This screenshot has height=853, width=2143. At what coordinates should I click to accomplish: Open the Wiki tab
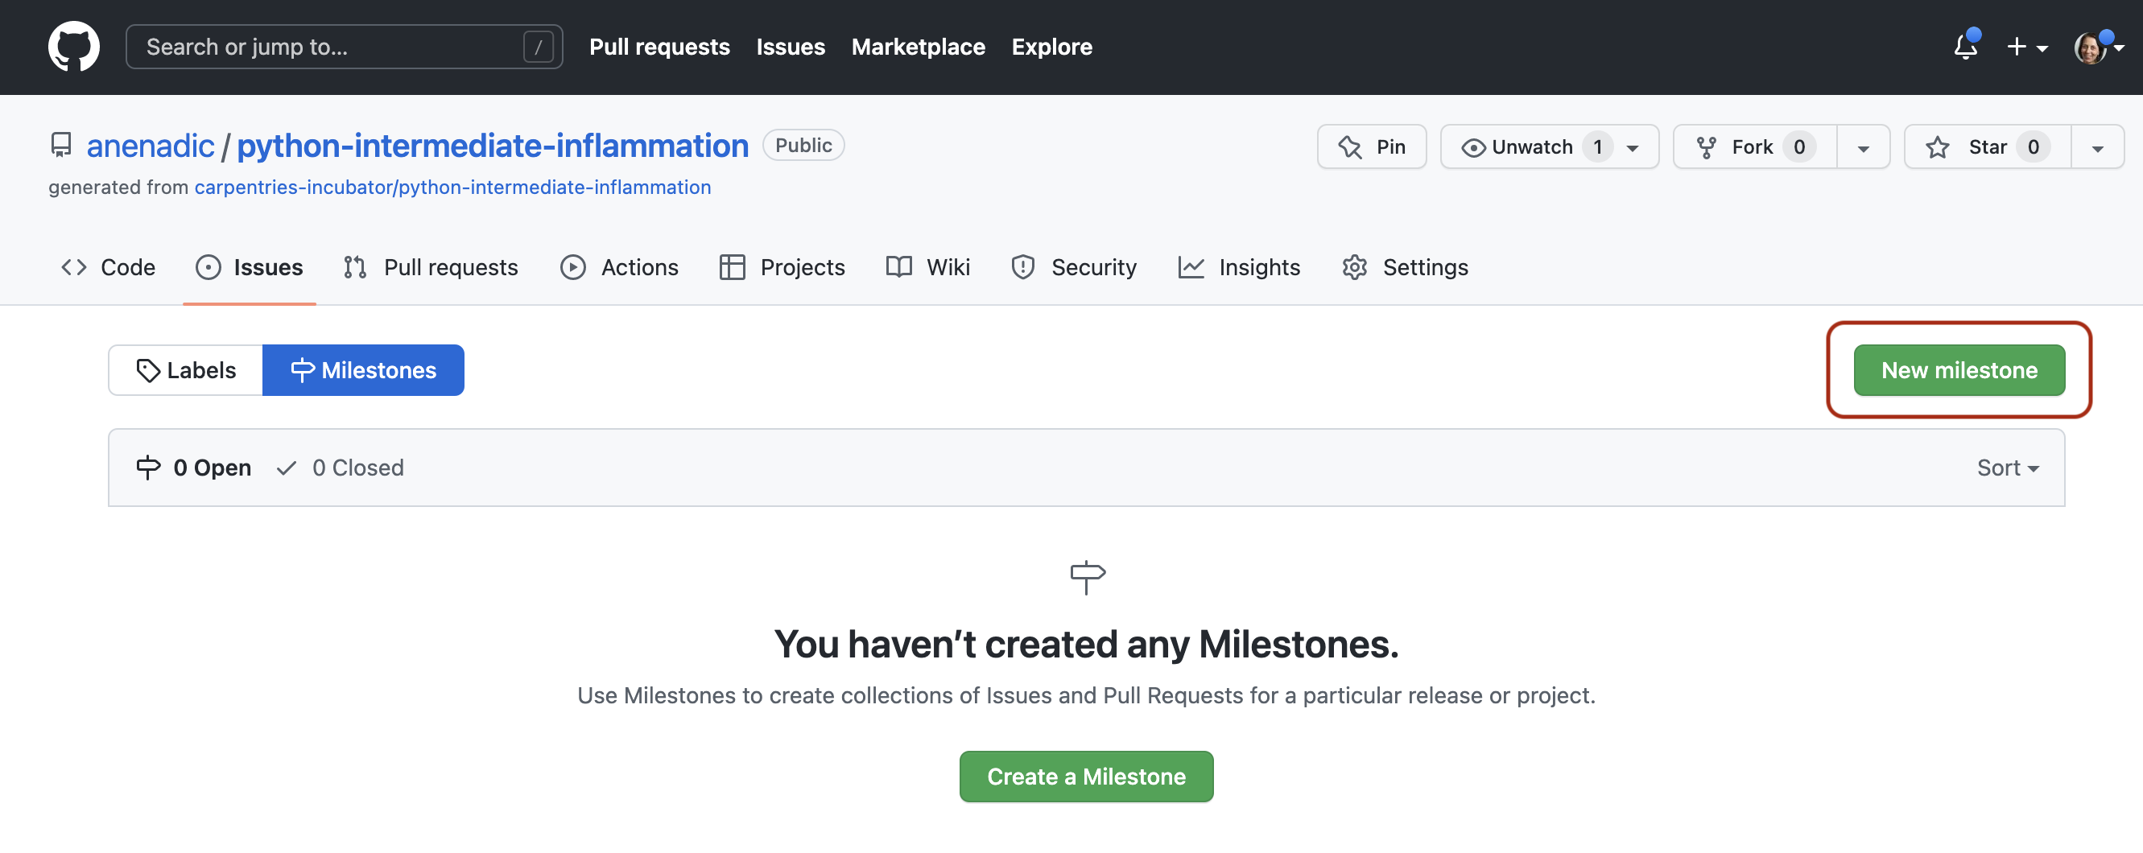point(927,267)
